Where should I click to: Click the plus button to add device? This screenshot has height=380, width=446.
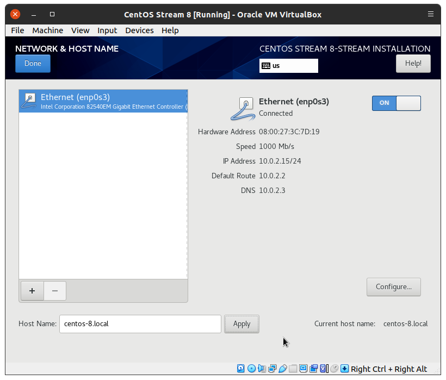point(32,291)
